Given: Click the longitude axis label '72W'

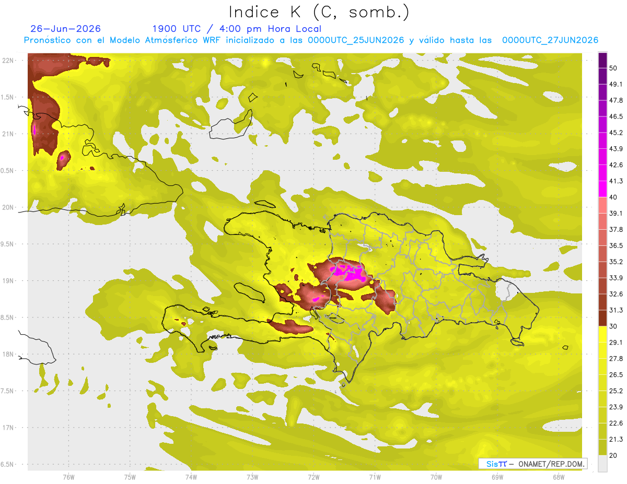Looking at the screenshot, I should (x=313, y=477).
